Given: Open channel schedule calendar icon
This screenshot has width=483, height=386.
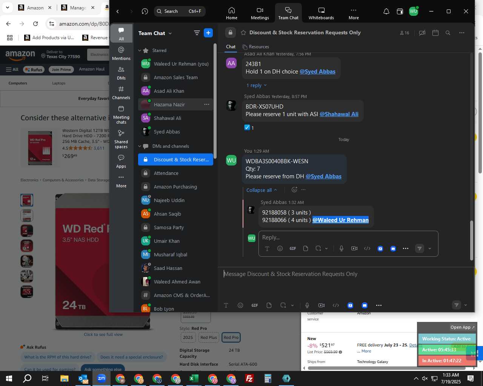Looking at the screenshot, I should [435, 33].
